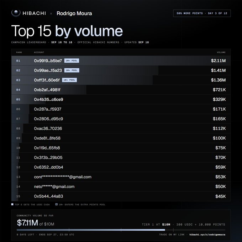Select account 0x2806...d95c9
This screenshot has height=242, width=242.
(48, 119)
